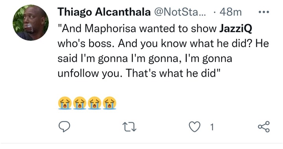Image resolution: width=283 pixels, height=149 pixels.
Task: Open the three-dot more options menu
Action: [x=264, y=12]
